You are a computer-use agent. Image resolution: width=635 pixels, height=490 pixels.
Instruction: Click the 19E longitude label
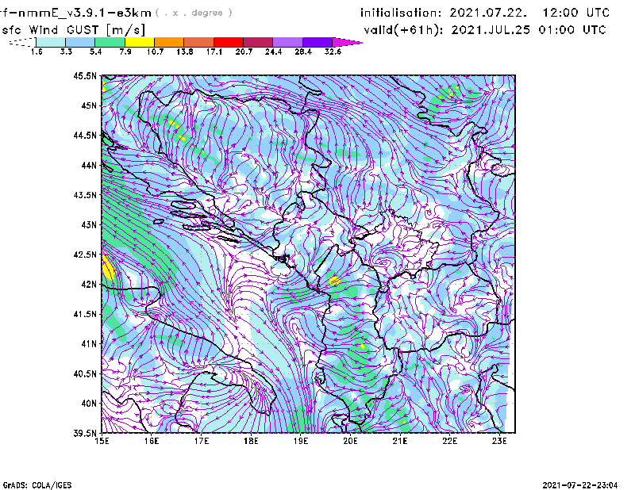pos(301,441)
